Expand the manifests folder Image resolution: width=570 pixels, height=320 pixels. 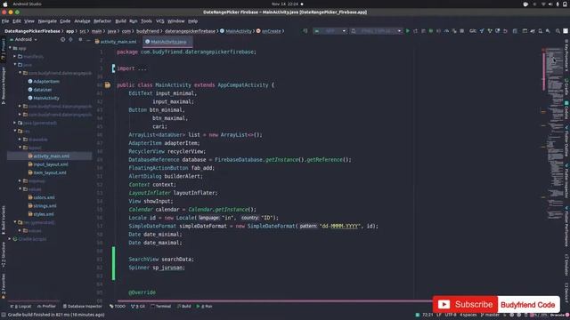point(15,57)
